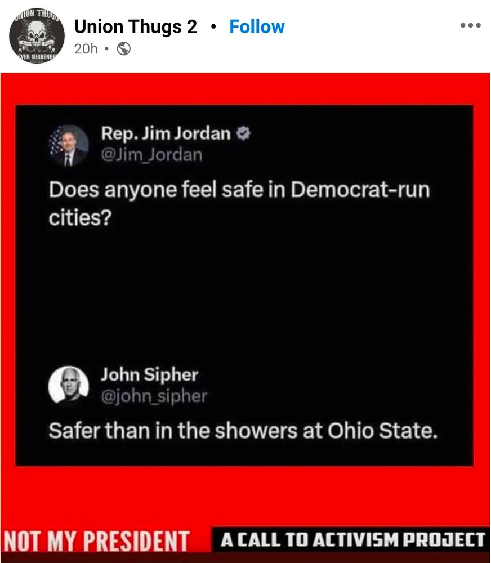Click the NOT MY PRESIDENT banner text

pos(96,540)
